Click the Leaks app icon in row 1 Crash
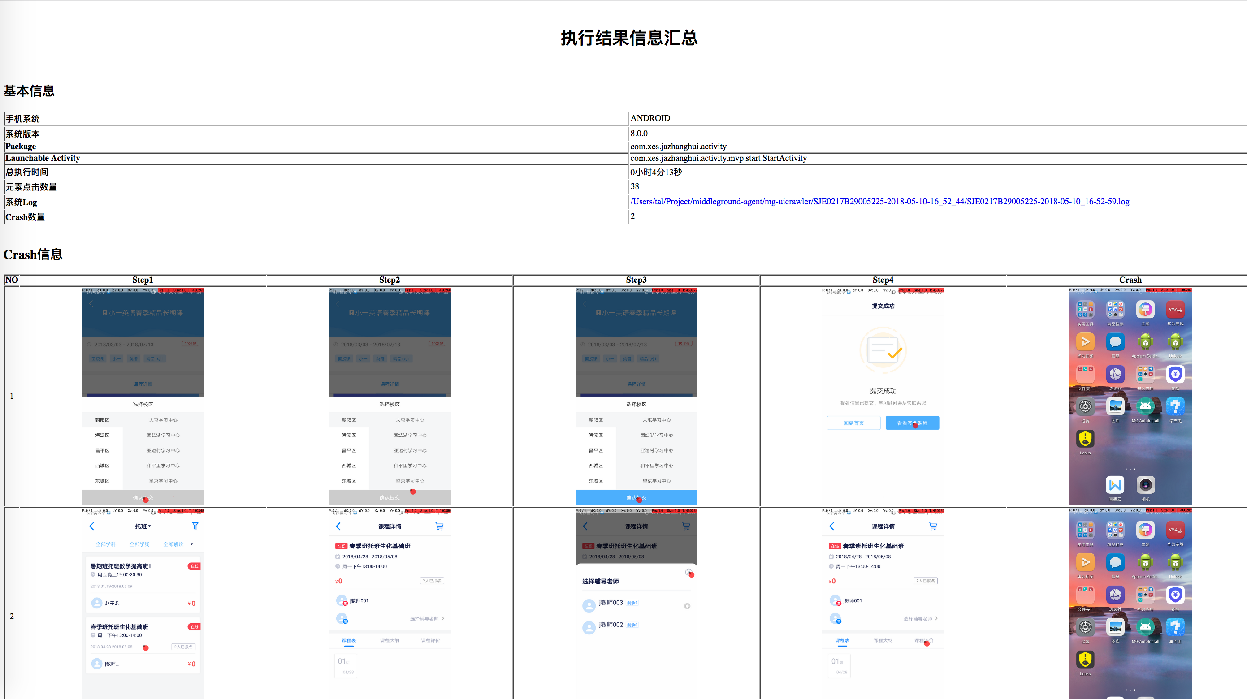Viewport: 1247px width, 699px height. pyautogui.click(x=1085, y=439)
